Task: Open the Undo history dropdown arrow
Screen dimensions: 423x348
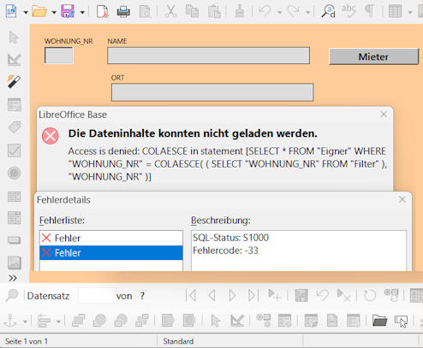Action: [279, 12]
